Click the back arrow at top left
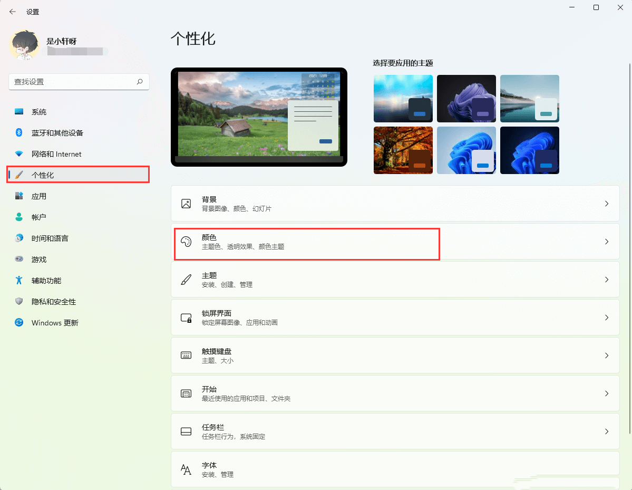 (x=12, y=11)
